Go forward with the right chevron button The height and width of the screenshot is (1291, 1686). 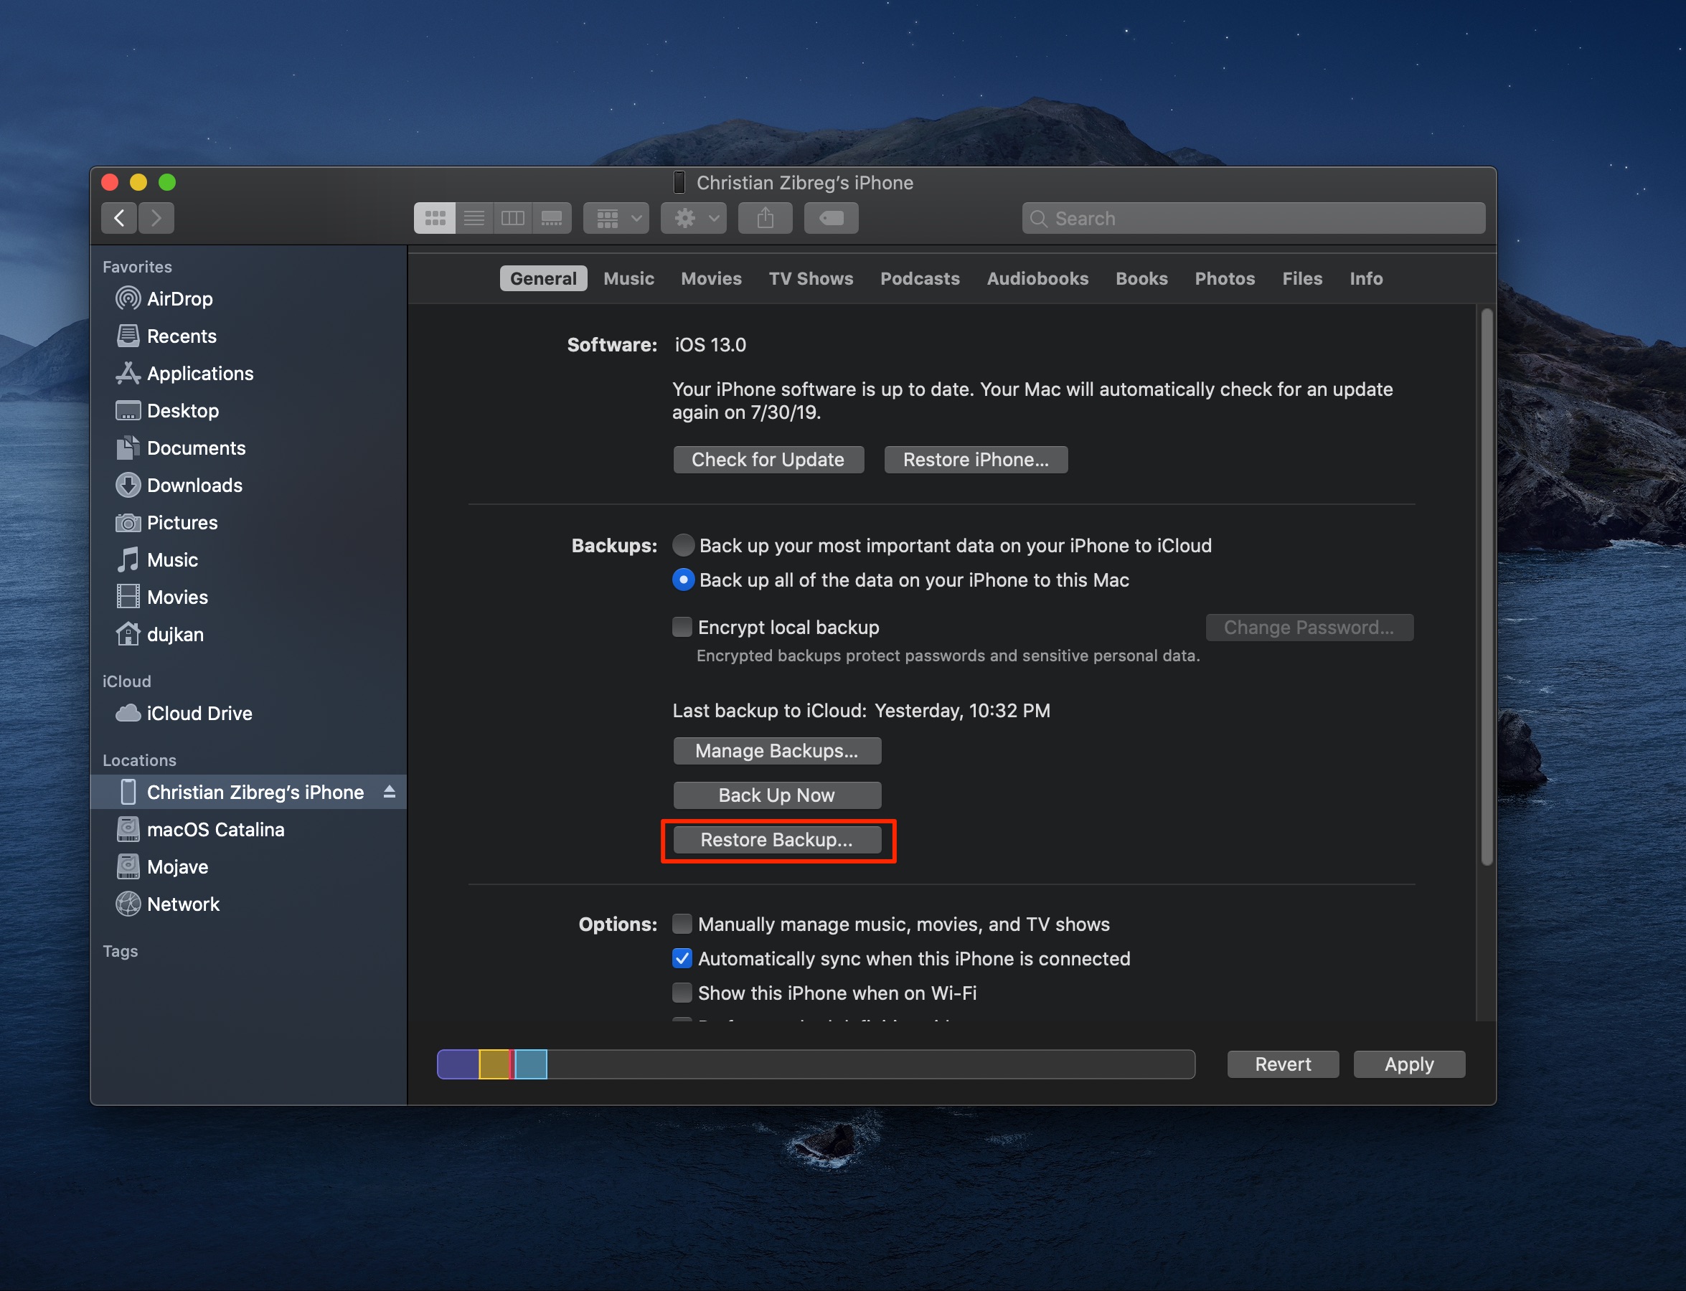pyautogui.click(x=156, y=218)
